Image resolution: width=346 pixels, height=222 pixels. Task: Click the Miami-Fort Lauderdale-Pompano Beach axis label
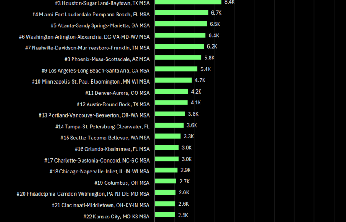click(x=91, y=14)
